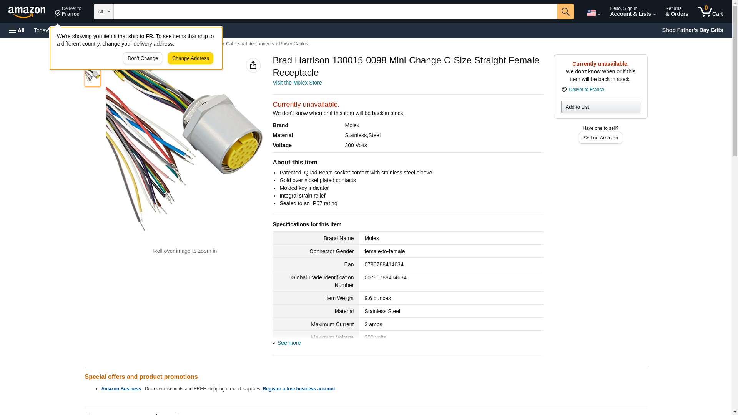Open the cart icon
This screenshot has width=738, height=415.
coord(710,12)
